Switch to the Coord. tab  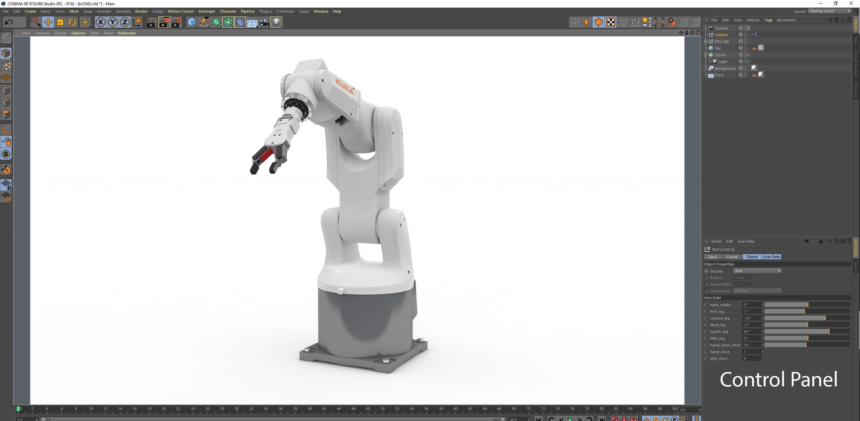point(732,257)
